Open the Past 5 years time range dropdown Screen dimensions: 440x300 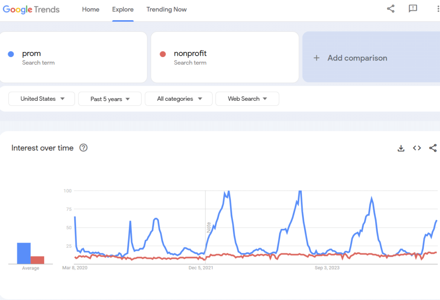(110, 99)
